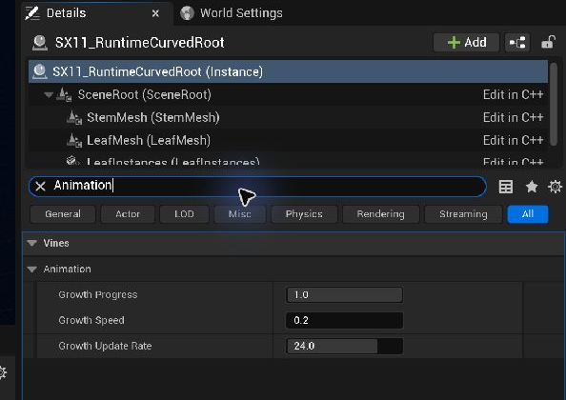The height and width of the screenshot is (400, 566).
Task: Filter by the LOD category
Action: click(x=185, y=214)
